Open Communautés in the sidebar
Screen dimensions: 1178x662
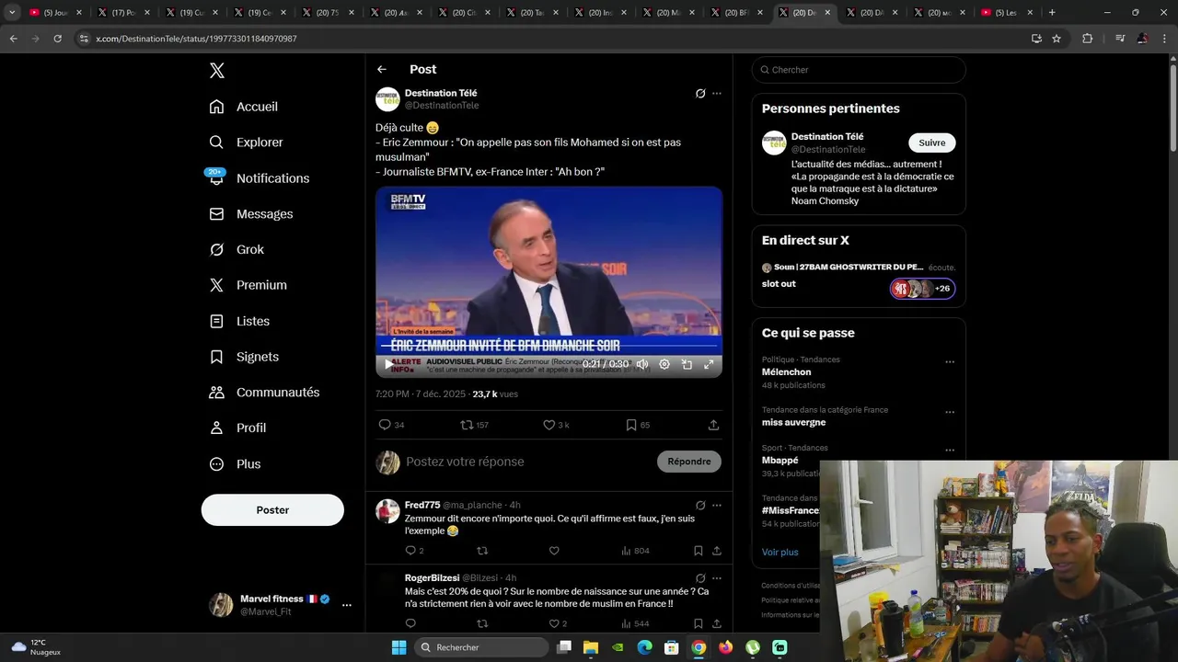coord(265,392)
